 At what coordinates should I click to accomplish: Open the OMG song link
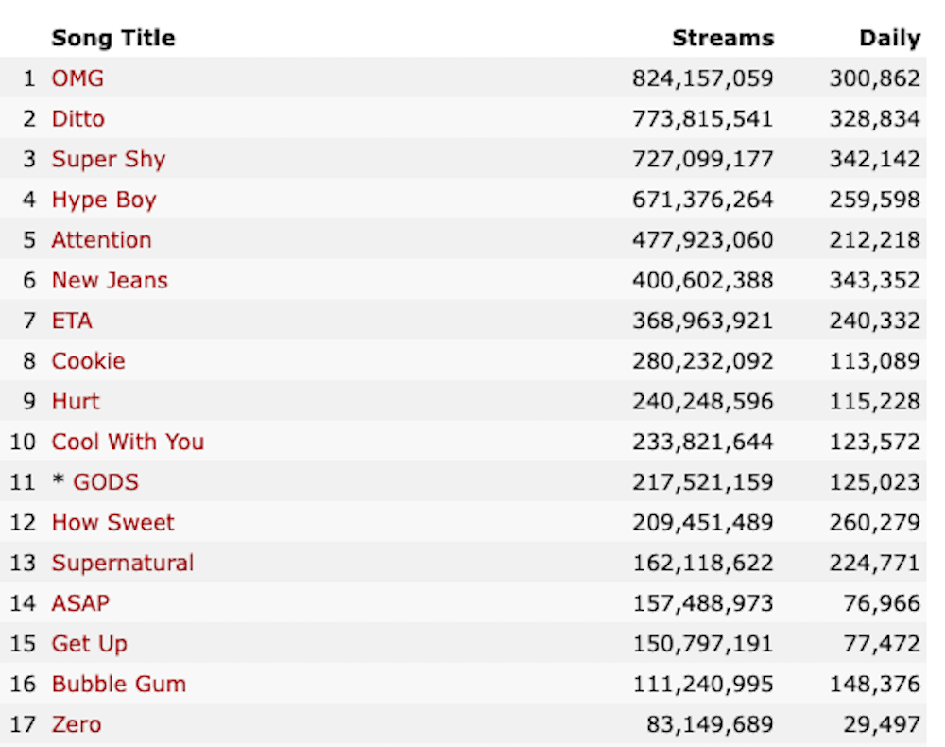(77, 78)
